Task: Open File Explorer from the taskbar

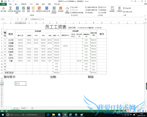Action: 54,115
